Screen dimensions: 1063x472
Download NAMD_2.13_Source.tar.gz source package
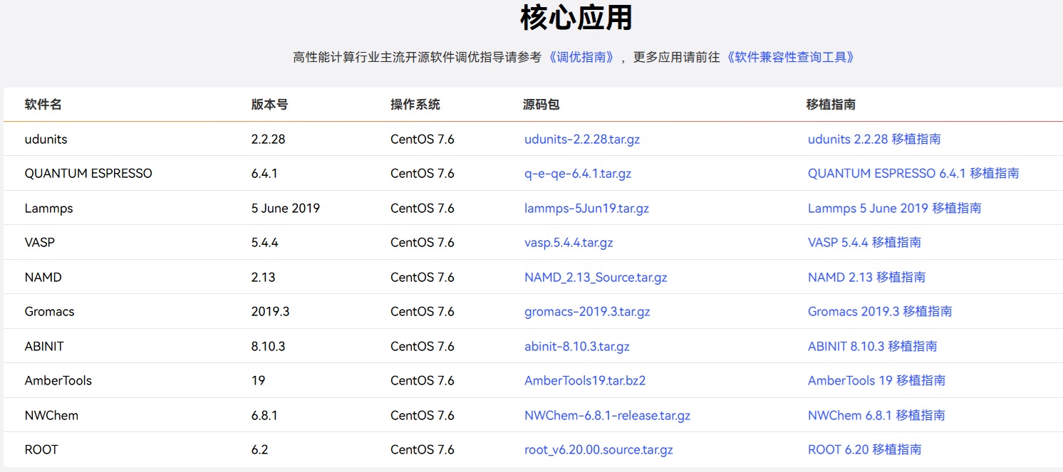[x=596, y=278]
